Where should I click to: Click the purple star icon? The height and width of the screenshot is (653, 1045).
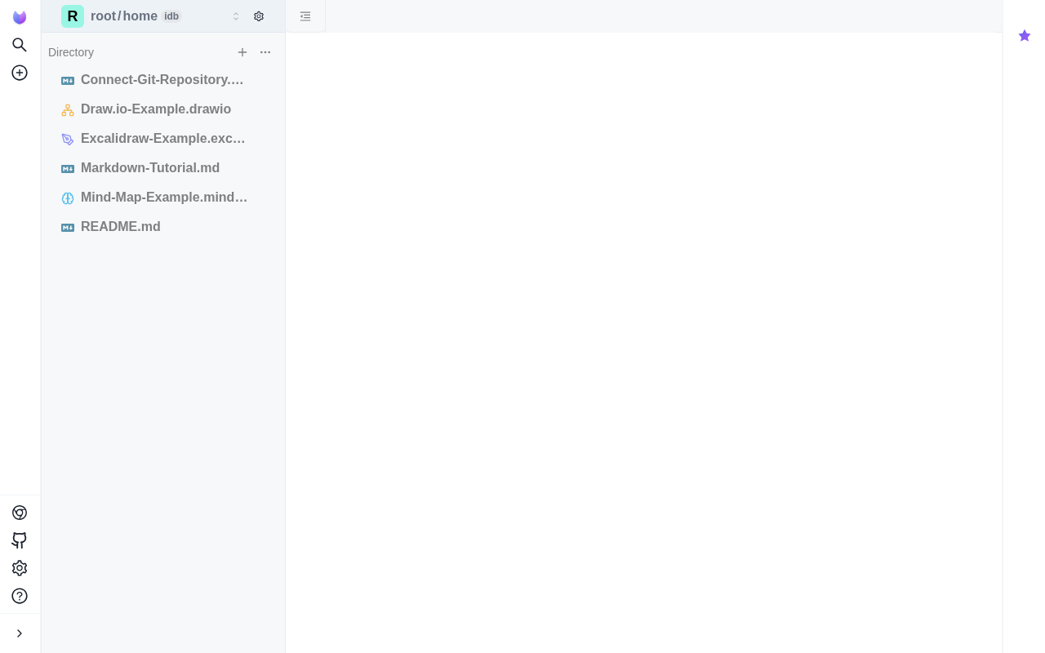1025,36
